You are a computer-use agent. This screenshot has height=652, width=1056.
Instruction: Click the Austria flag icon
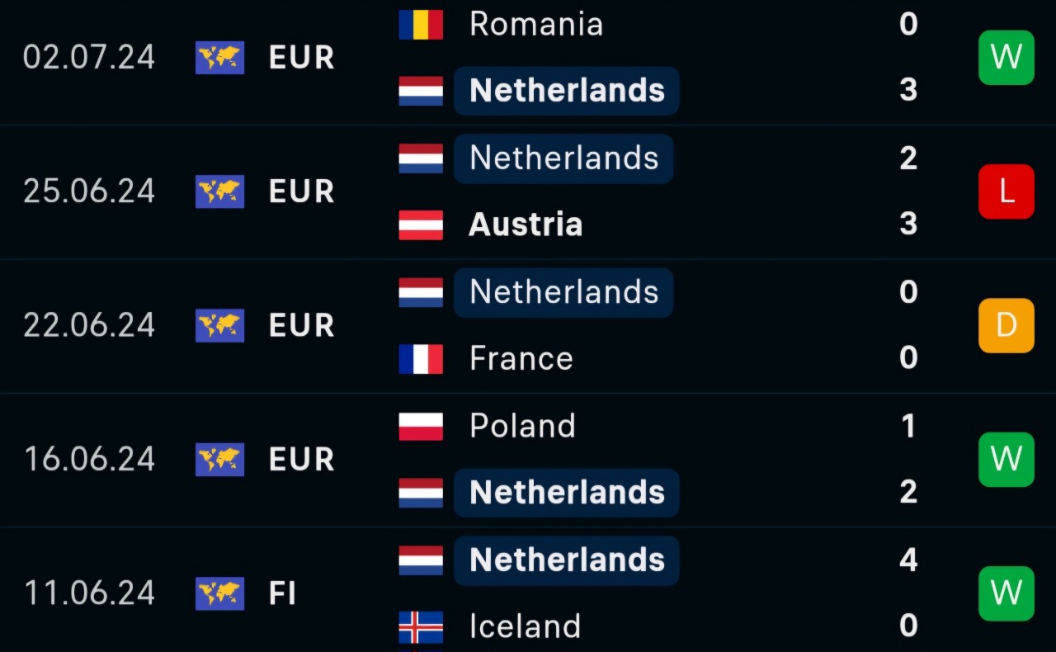(421, 224)
